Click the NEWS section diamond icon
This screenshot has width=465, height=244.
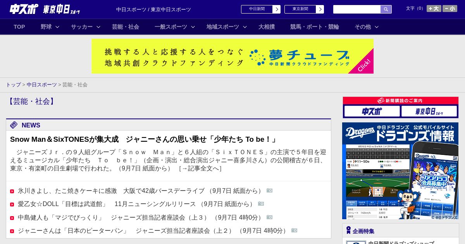pos(14,125)
